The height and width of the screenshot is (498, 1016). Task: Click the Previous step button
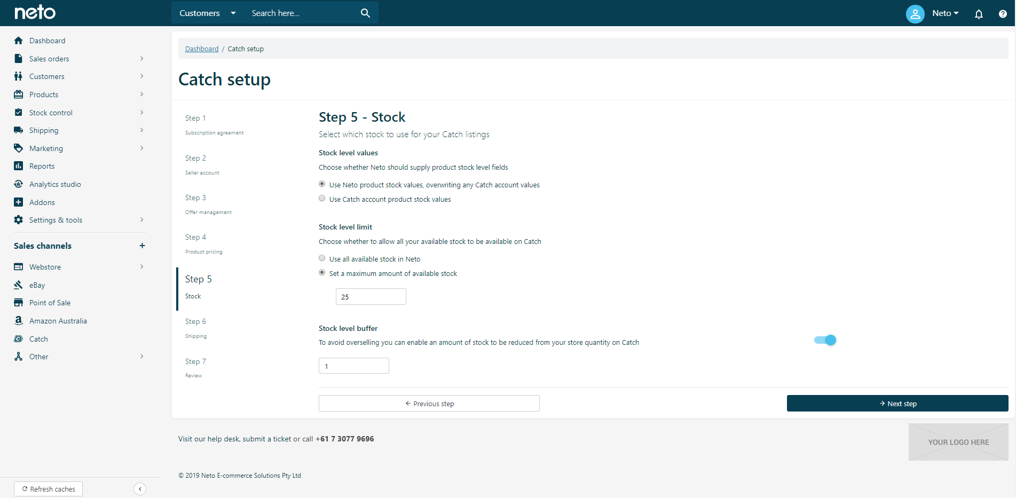click(429, 404)
